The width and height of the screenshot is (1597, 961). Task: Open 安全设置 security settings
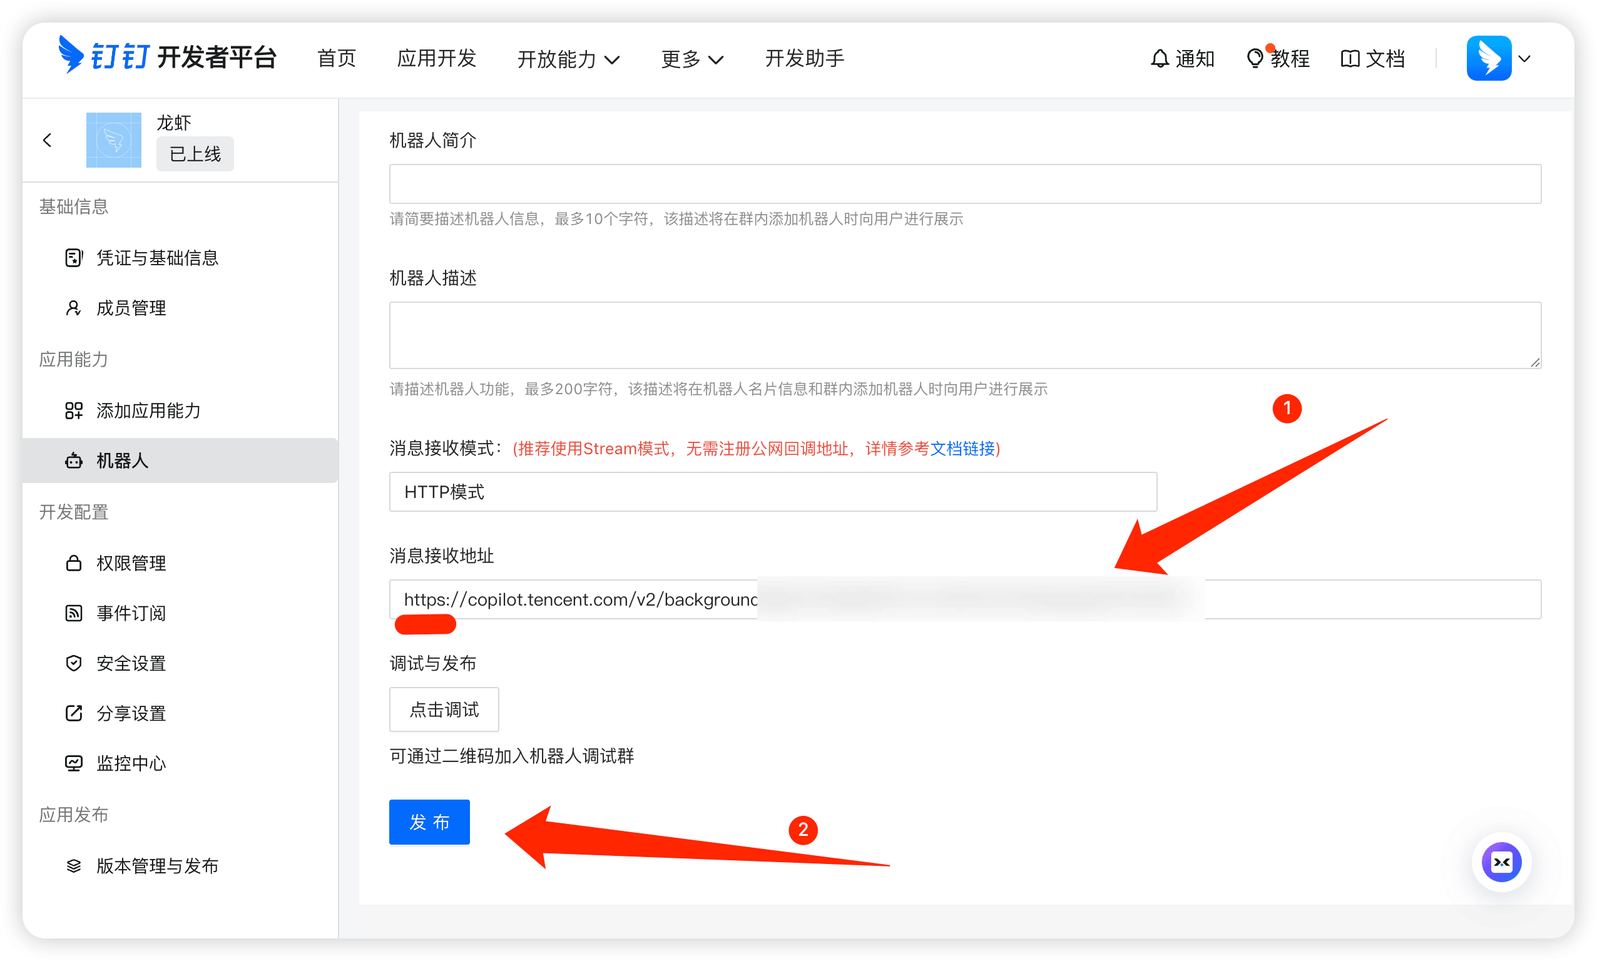coord(131,663)
